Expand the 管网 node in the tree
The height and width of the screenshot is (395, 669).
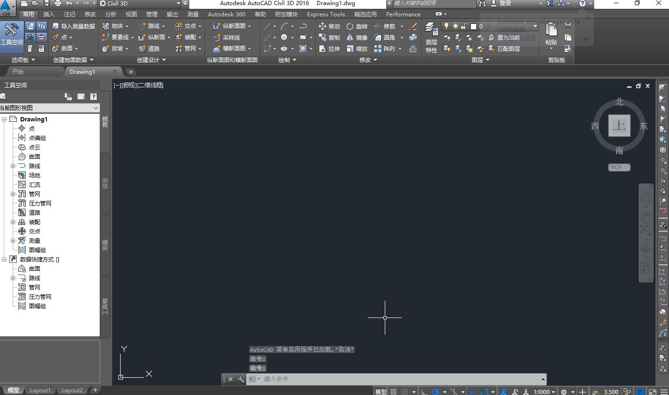13,194
